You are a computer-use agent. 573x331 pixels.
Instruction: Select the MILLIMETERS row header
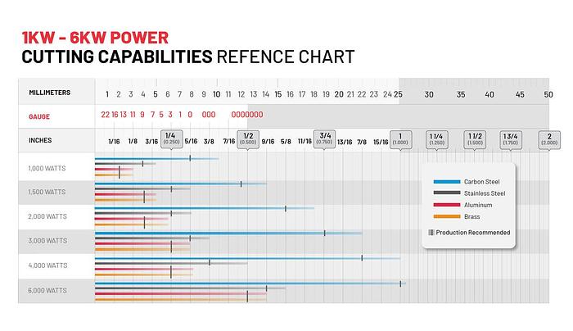(x=49, y=93)
